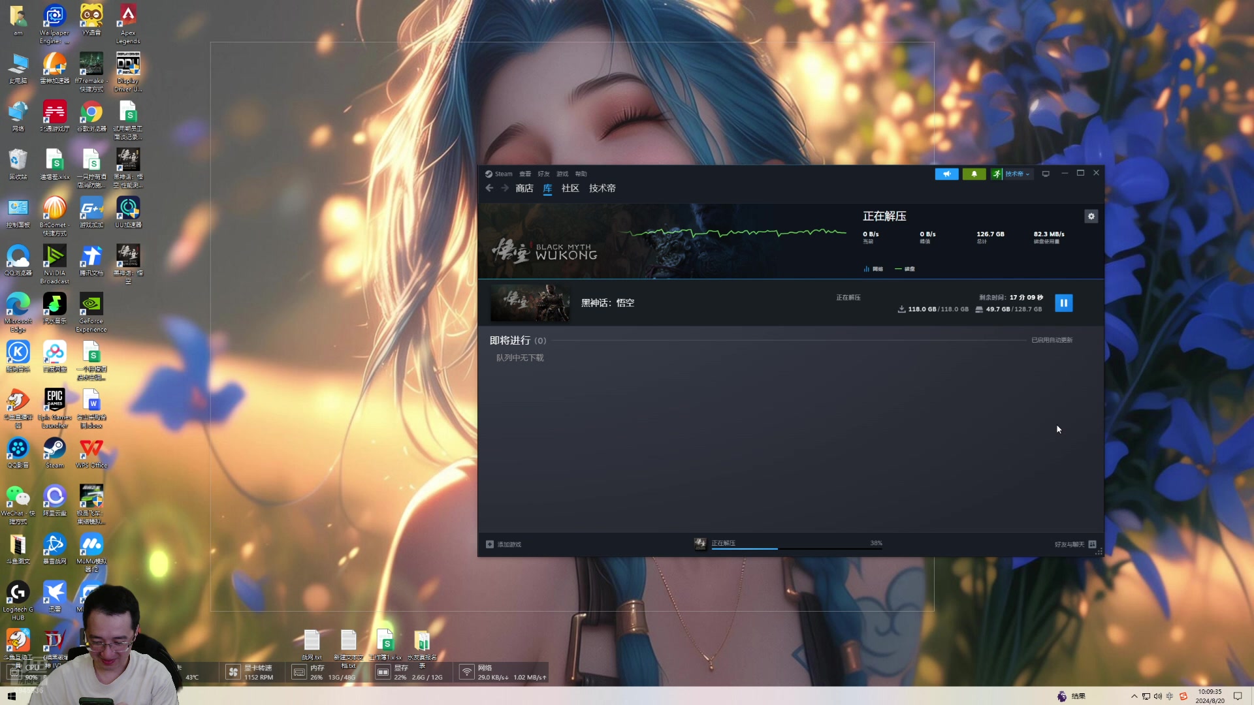1254x705 pixels.
Task: Open Microsoft Edge desktop shortcut
Action: pyautogui.click(x=18, y=313)
